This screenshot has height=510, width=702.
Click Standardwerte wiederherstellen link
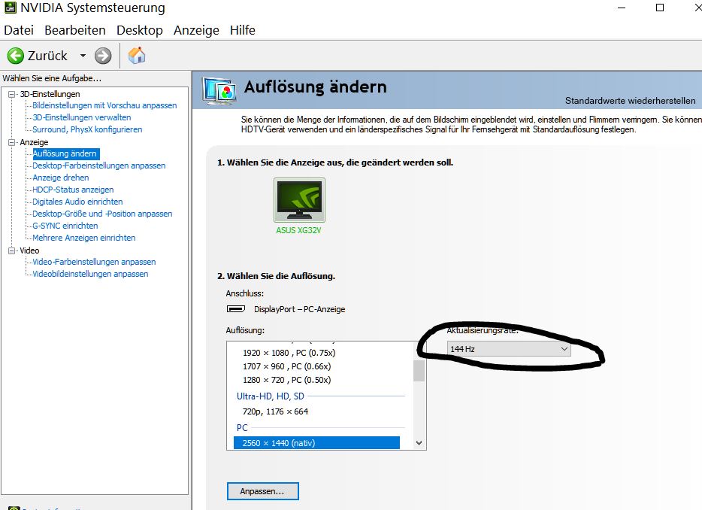[x=630, y=100]
